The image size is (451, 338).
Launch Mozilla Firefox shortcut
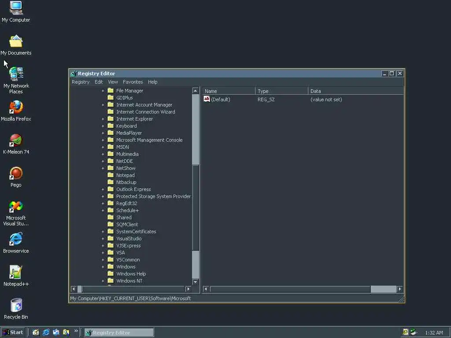(16, 107)
